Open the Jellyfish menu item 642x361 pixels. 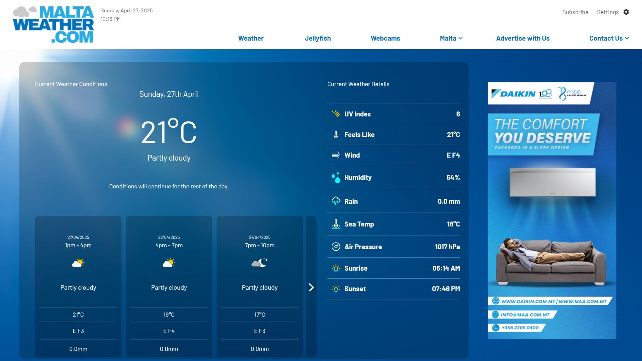[x=318, y=38]
